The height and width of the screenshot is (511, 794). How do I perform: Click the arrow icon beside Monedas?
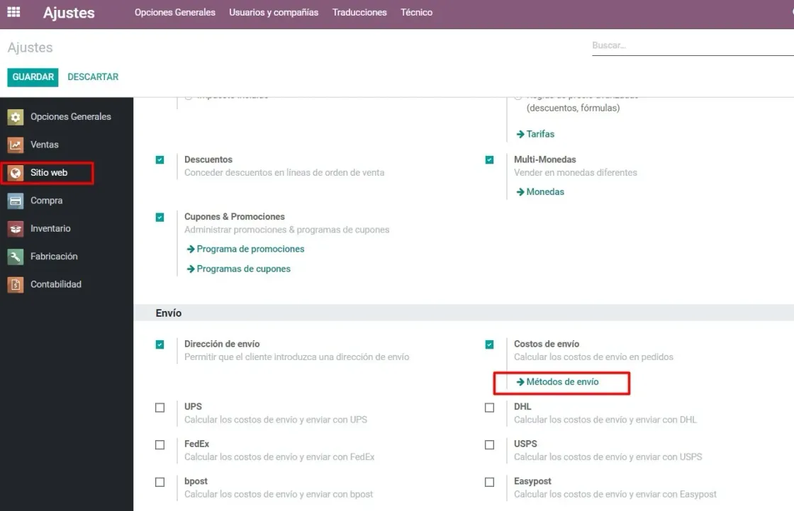[x=520, y=192]
